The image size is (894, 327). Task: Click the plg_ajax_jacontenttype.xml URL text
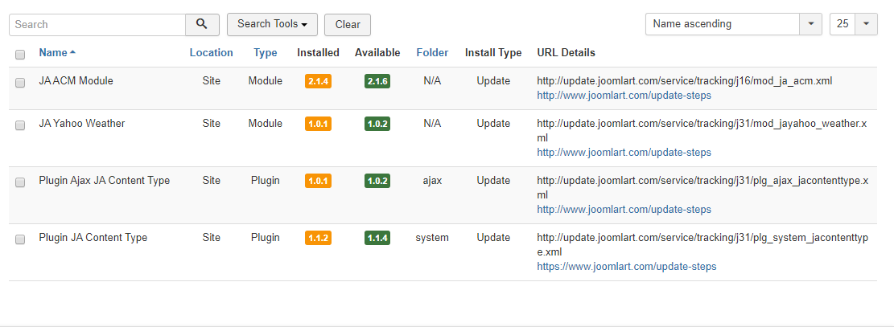pyautogui.click(x=702, y=187)
